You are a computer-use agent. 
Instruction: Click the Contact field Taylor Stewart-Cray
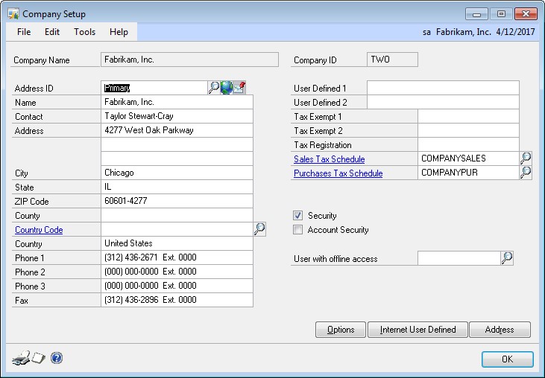point(177,116)
